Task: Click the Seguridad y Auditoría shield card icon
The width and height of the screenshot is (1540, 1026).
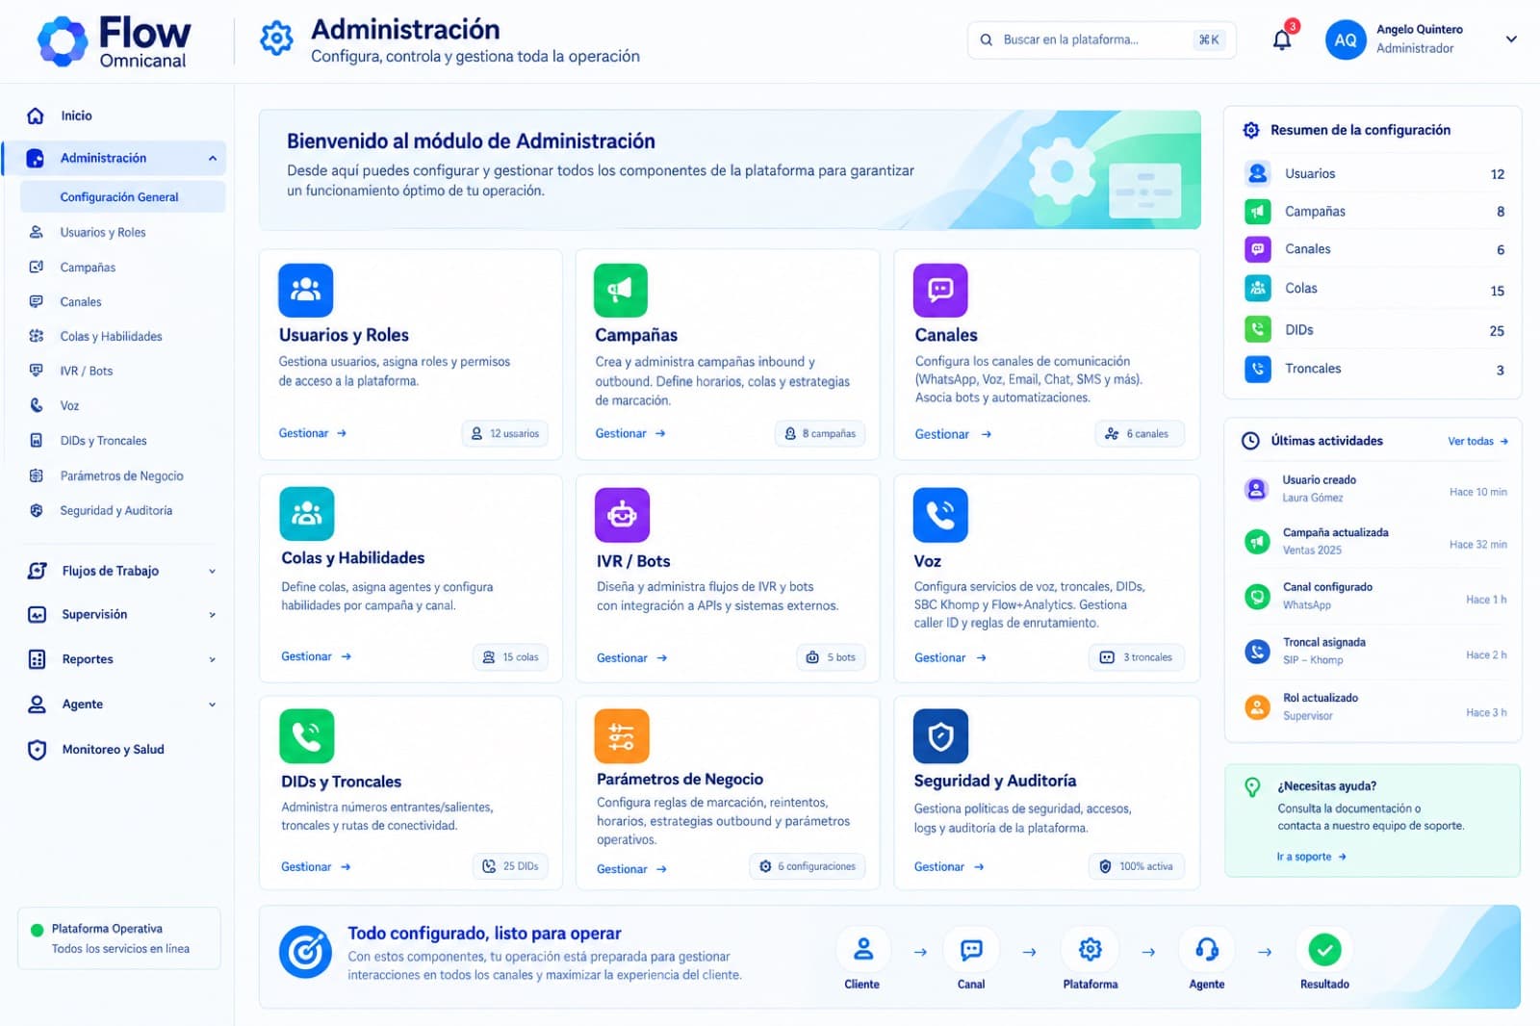Action: pos(940,736)
